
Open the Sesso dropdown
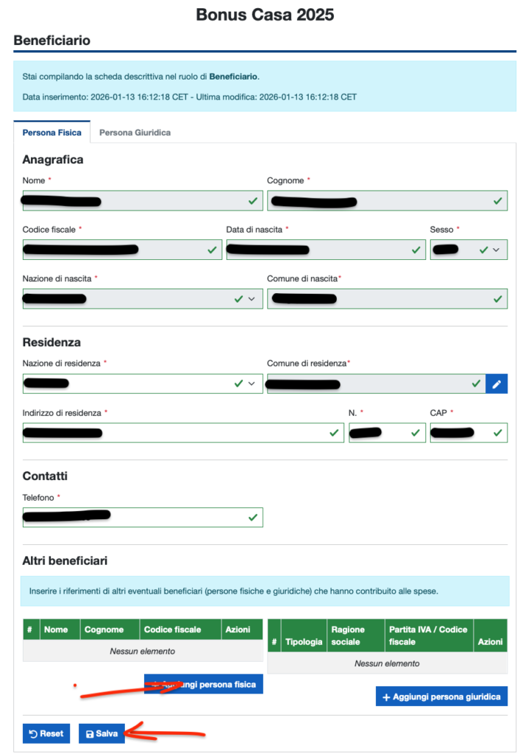tap(496, 250)
